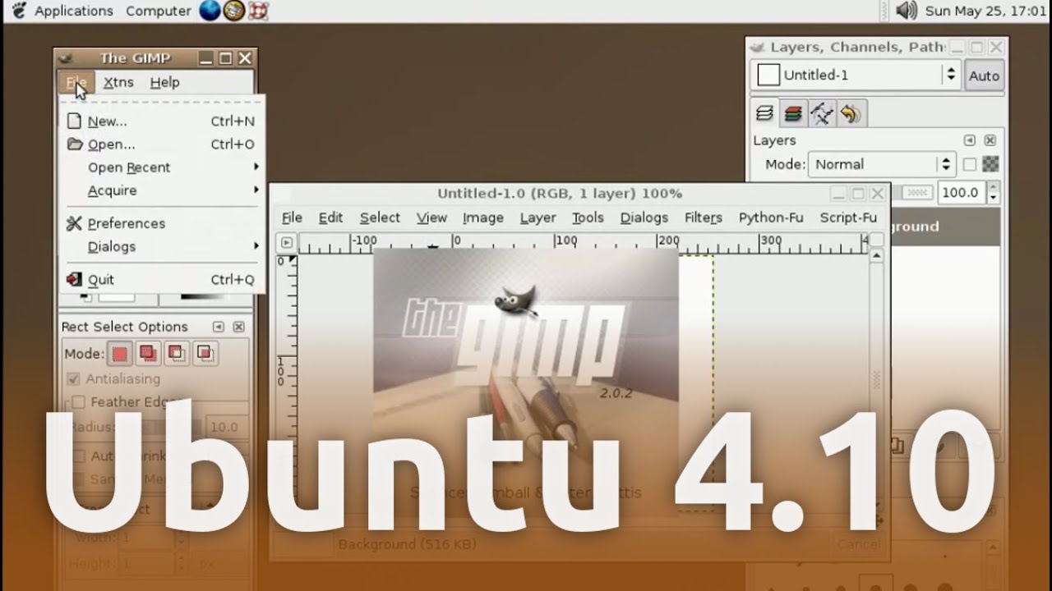Viewport: 1052px width, 591px height.
Task: Open the Edit menu in image window
Action: [x=330, y=218]
